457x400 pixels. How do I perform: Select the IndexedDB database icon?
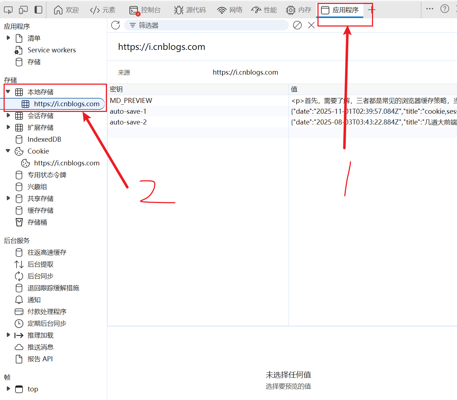tap(19, 139)
